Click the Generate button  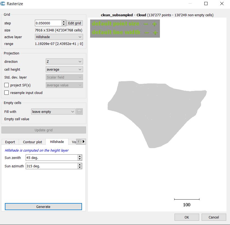pos(43,207)
